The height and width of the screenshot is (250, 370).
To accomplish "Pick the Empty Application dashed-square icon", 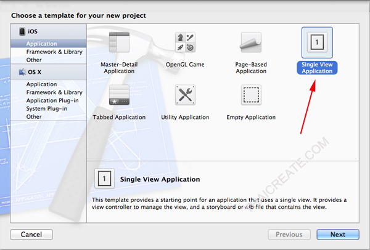I will point(251,95).
